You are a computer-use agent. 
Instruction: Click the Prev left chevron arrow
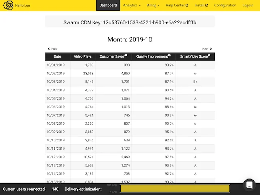tap(49, 49)
